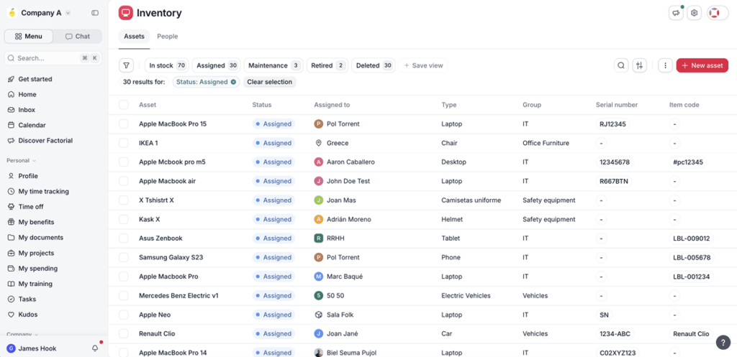Screen dimensions: 737x357
Task: Open the Get started rocket icon
Action: (12, 79)
